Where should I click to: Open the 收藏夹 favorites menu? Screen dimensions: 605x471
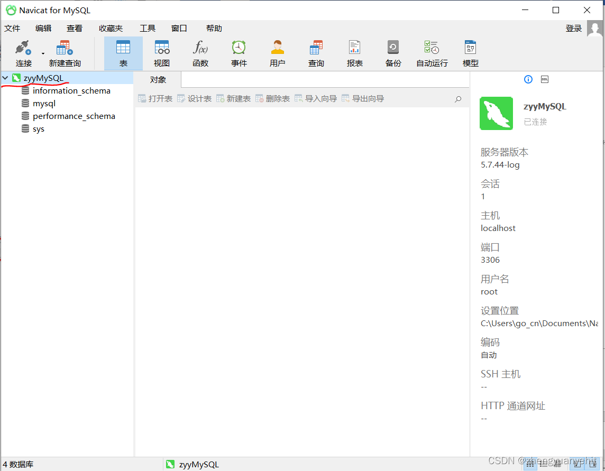pos(111,28)
